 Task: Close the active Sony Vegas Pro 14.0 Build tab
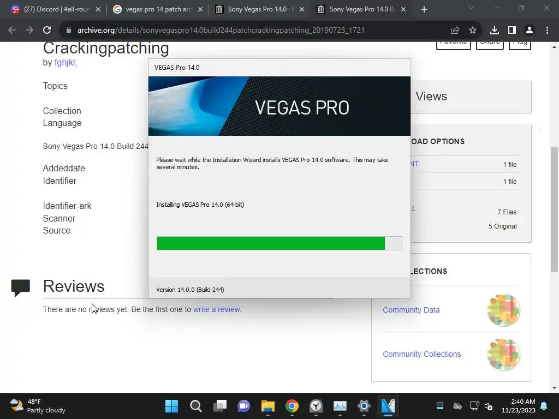click(403, 10)
